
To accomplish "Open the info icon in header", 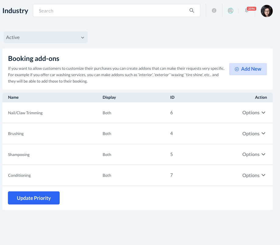I will pyautogui.click(x=214, y=11).
